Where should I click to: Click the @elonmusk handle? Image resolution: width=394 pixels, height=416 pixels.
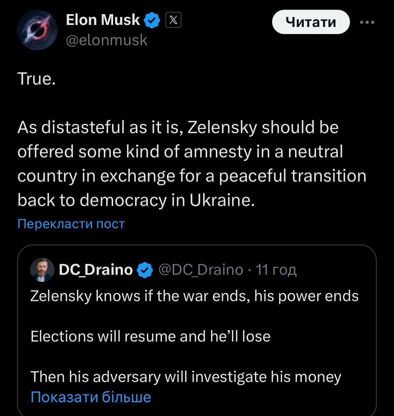(107, 40)
